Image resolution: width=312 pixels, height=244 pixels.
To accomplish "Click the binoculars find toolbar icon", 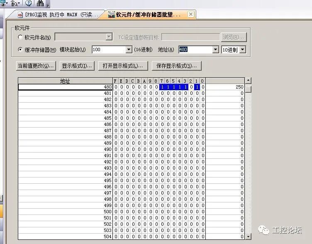I will (x=40, y=3).
